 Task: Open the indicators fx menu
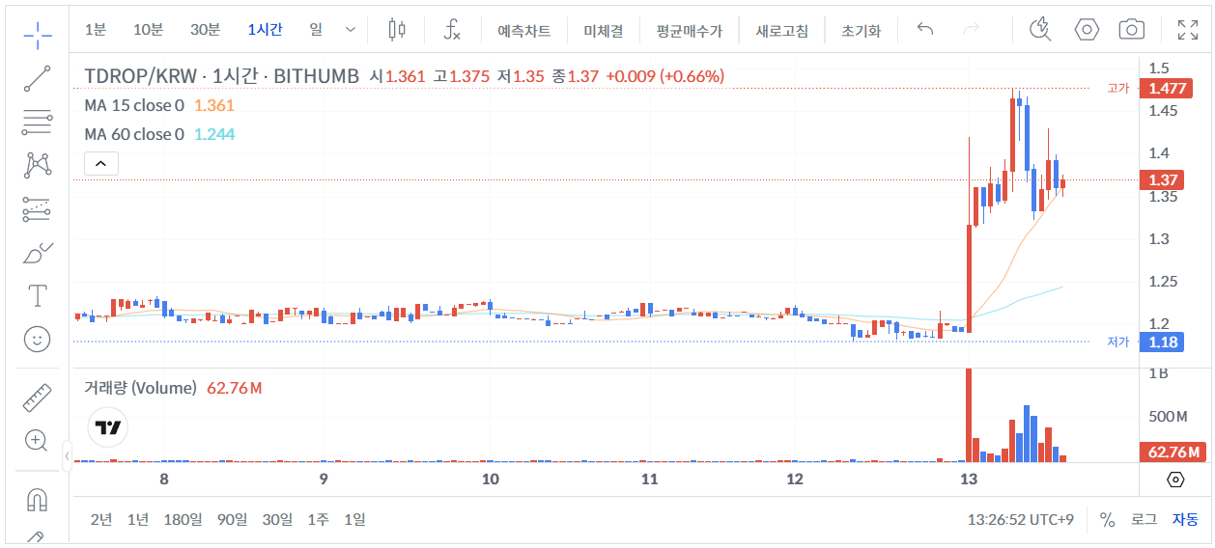pyautogui.click(x=452, y=30)
